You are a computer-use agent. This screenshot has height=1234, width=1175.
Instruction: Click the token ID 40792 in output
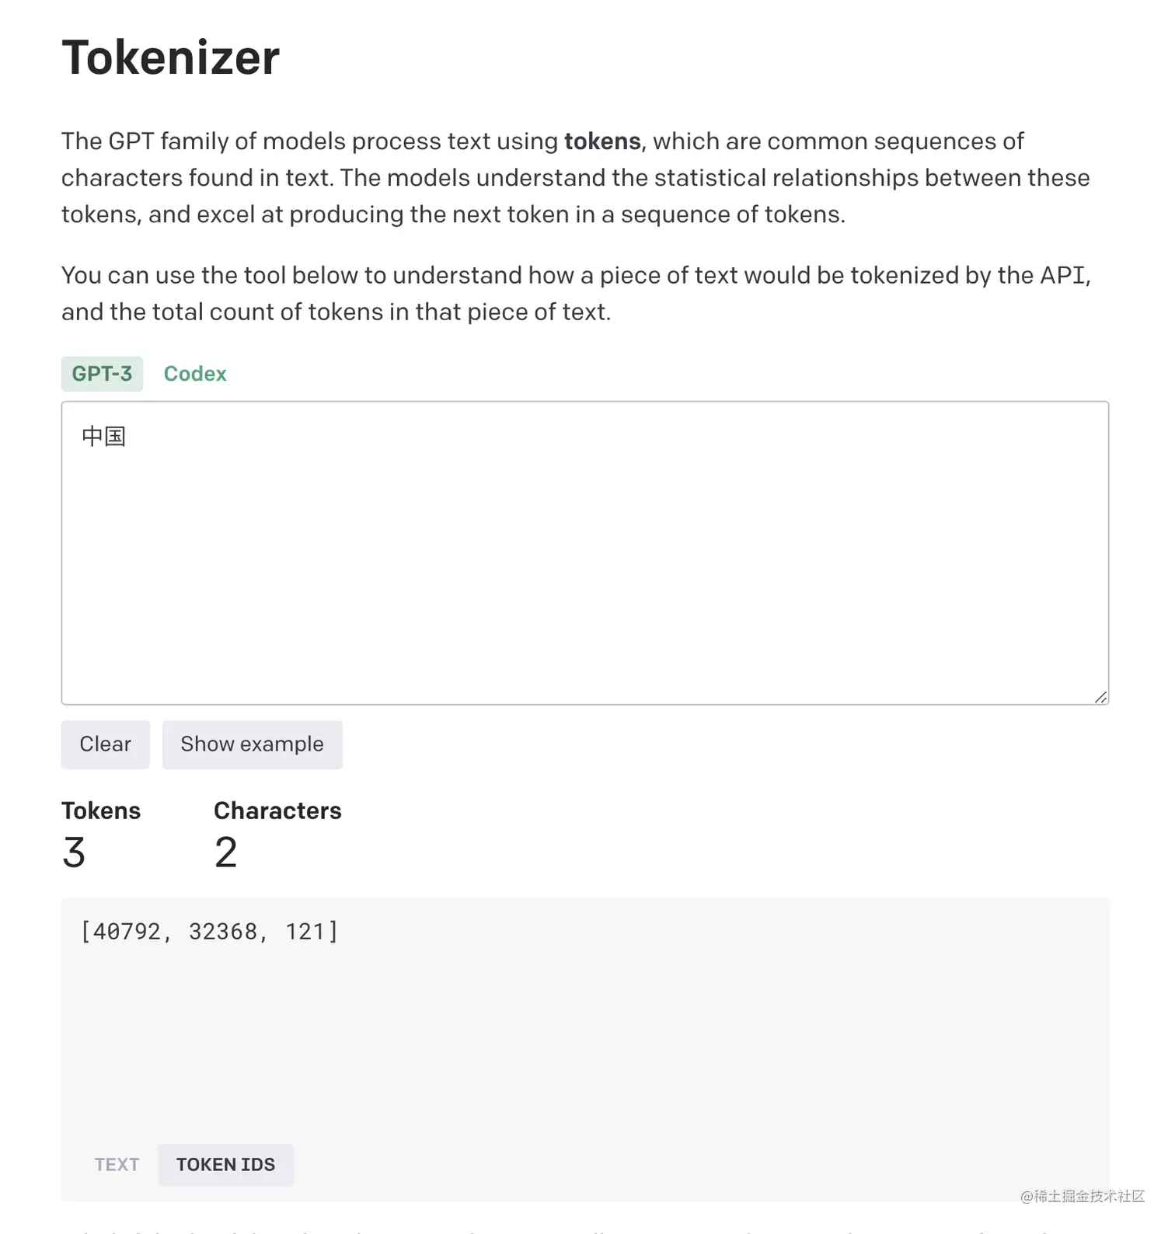[x=127, y=931]
